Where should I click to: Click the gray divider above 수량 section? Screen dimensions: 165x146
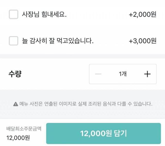tap(82, 56)
